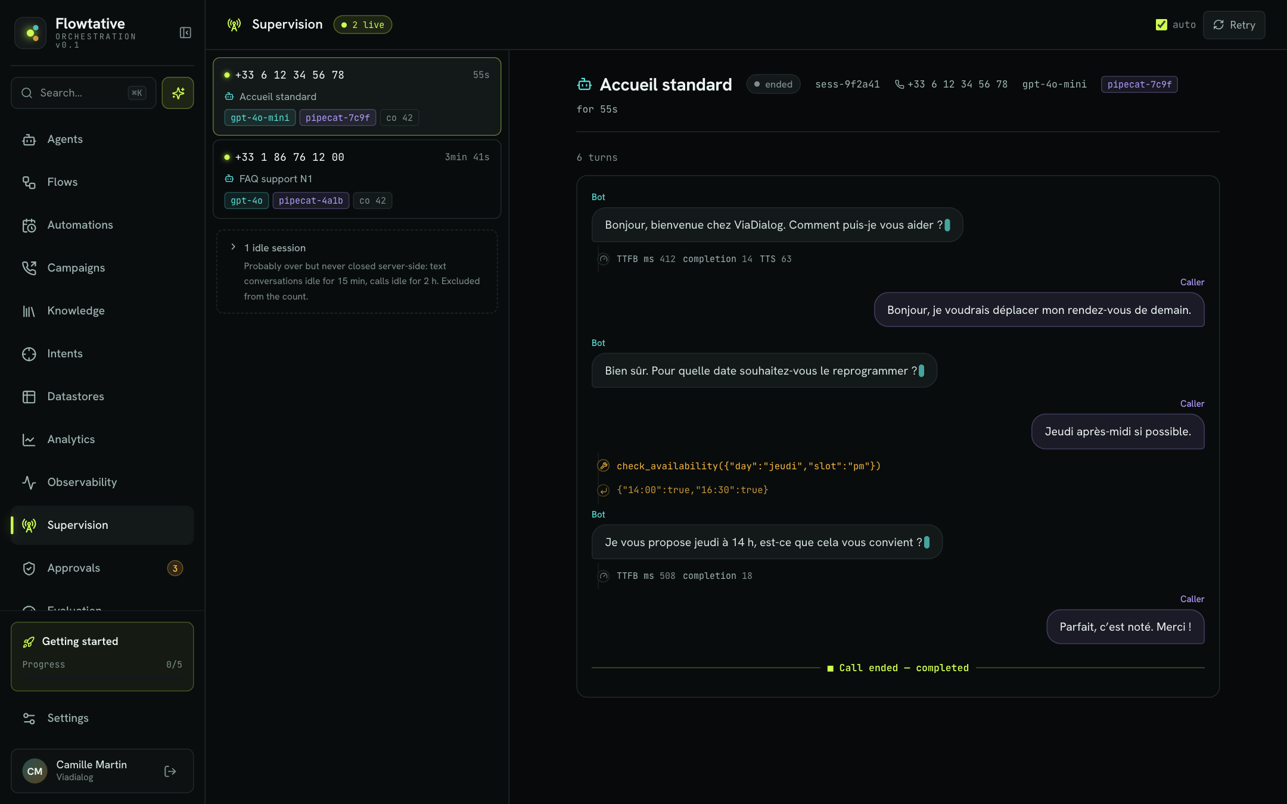The height and width of the screenshot is (804, 1287).
Task: Click the pipecat-7c9f tag in header
Action: (x=1139, y=85)
